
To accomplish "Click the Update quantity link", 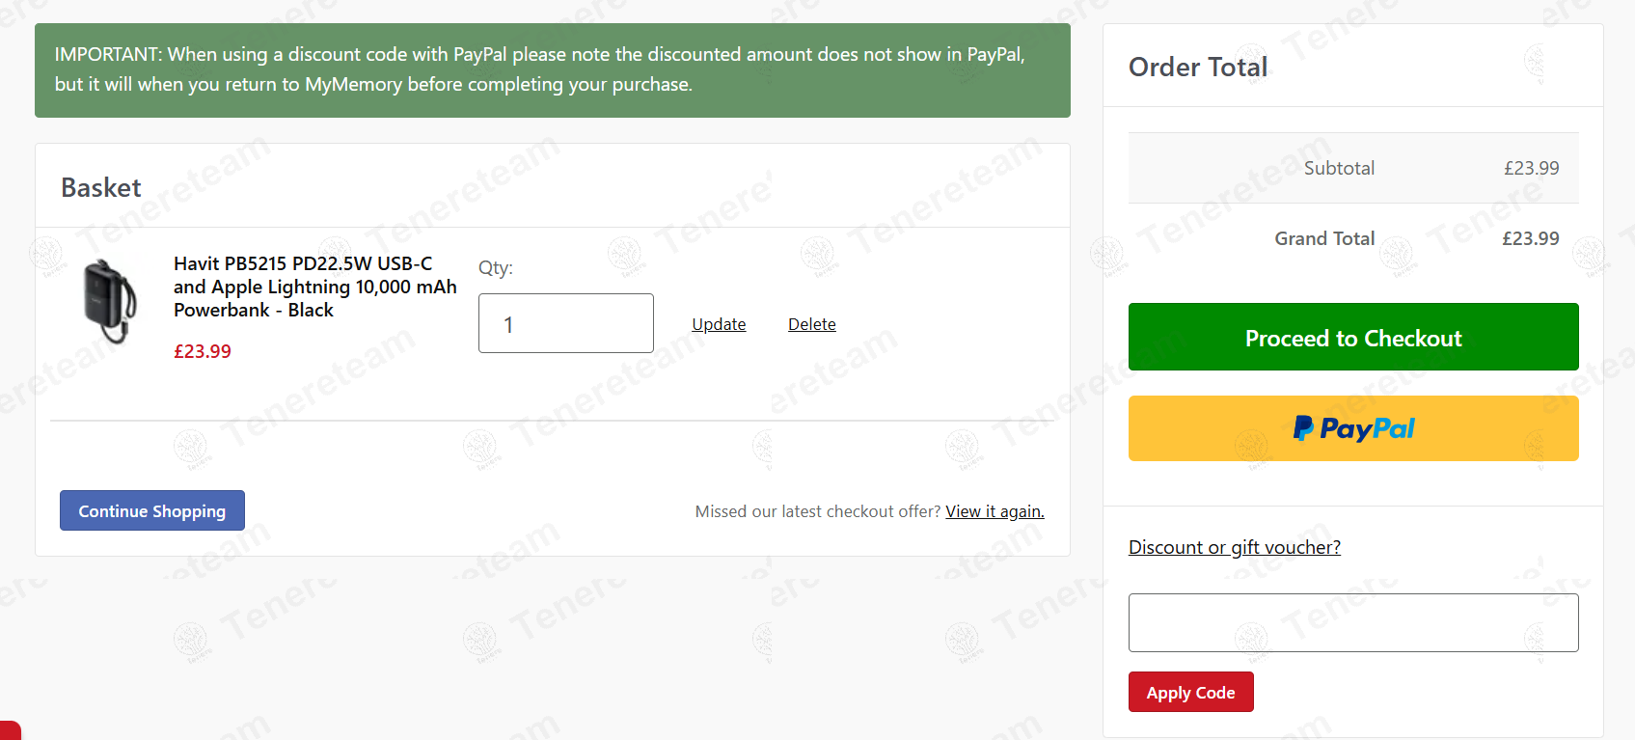I will pyautogui.click(x=719, y=324).
